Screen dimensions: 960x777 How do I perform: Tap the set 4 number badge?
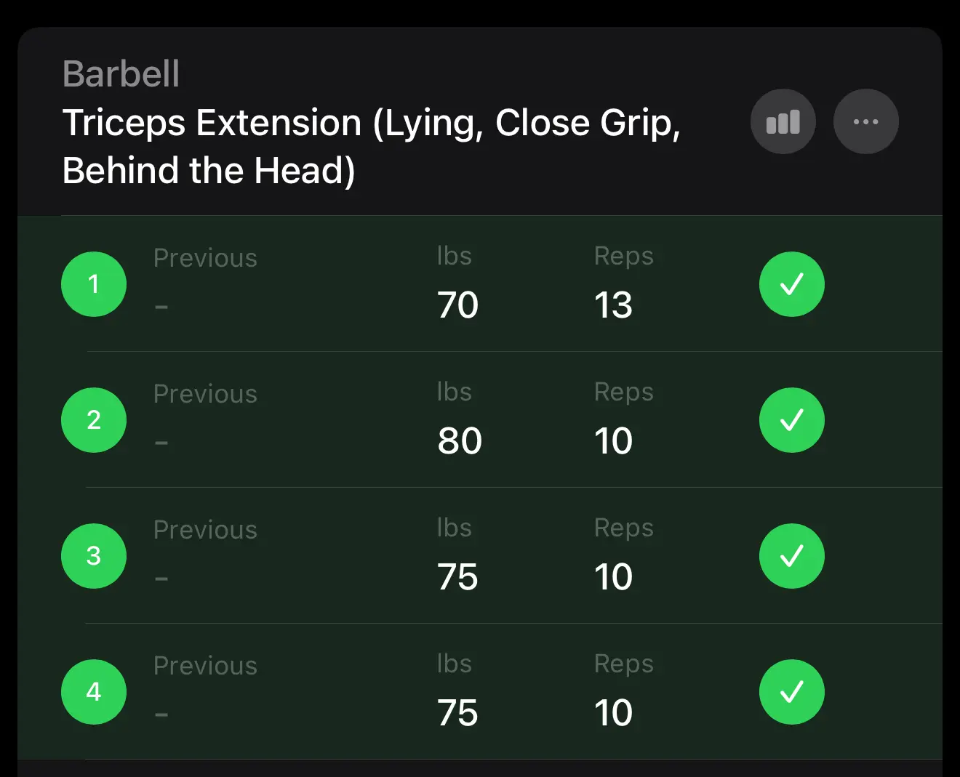click(x=94, y=692)
